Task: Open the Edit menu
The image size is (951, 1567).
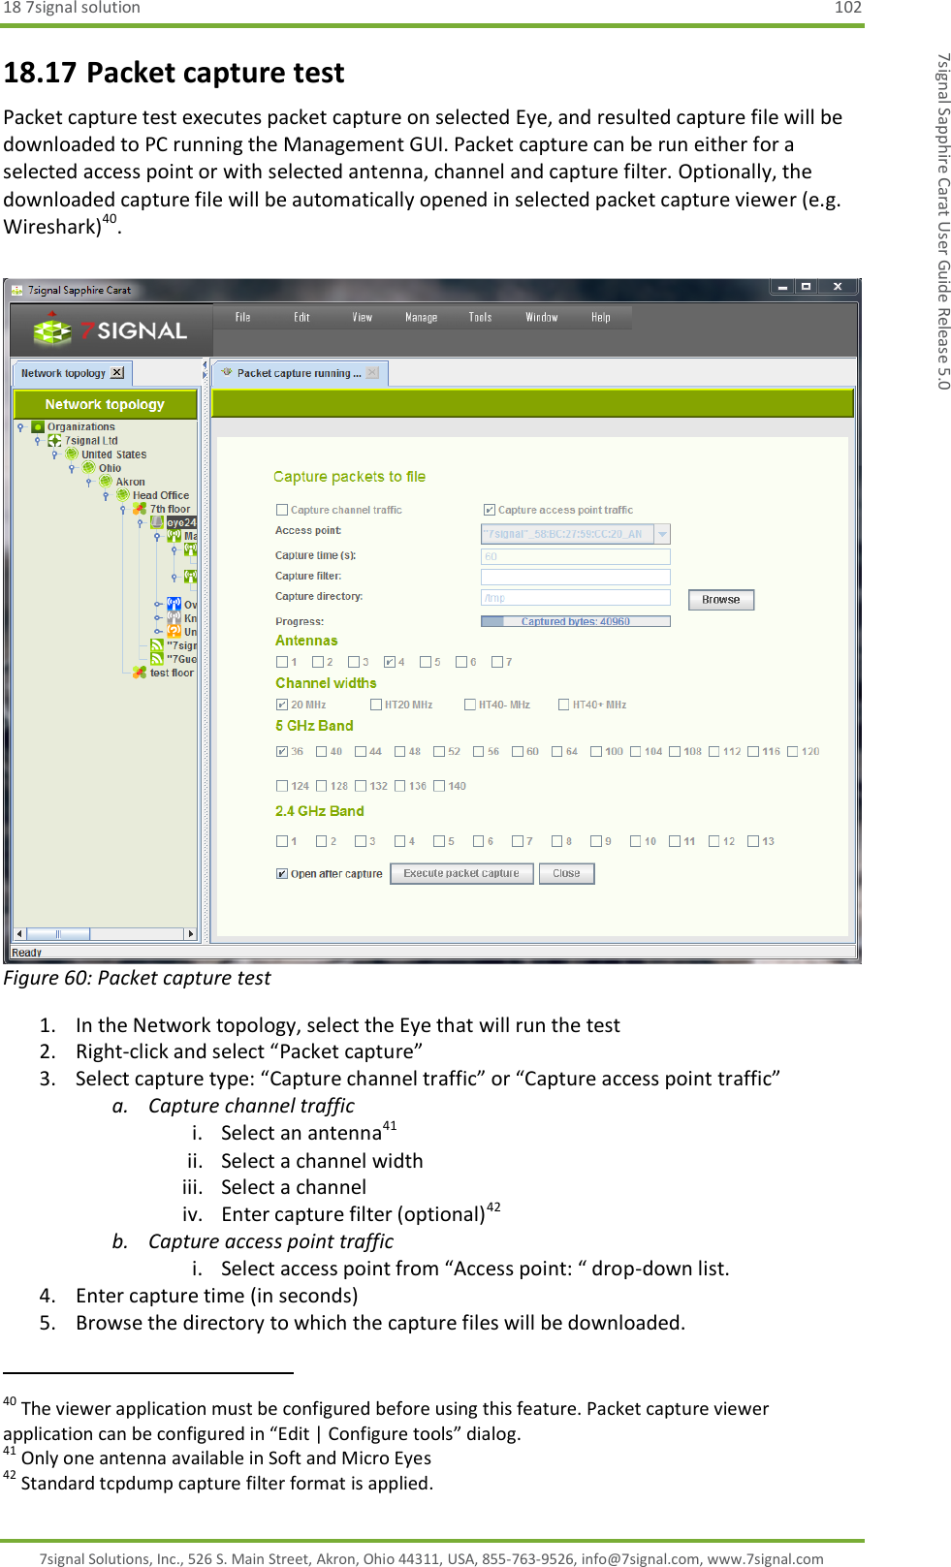Action: 301,317
